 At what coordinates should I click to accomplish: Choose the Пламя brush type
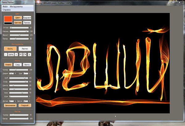click(x=8, y=65)
